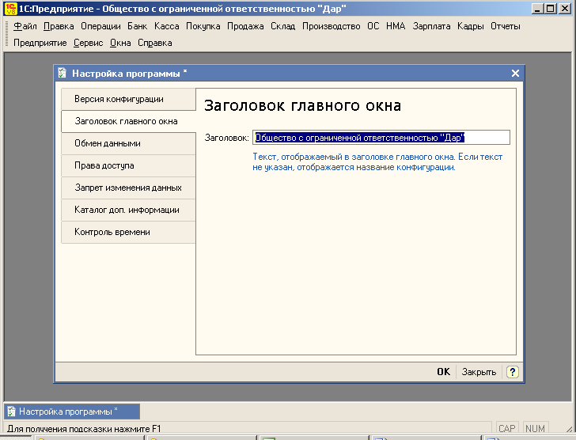Open Каталог доп. информации tab
The height and width of the screenshot is (440, 576).
pyautogui.click(x=128, y=210)
